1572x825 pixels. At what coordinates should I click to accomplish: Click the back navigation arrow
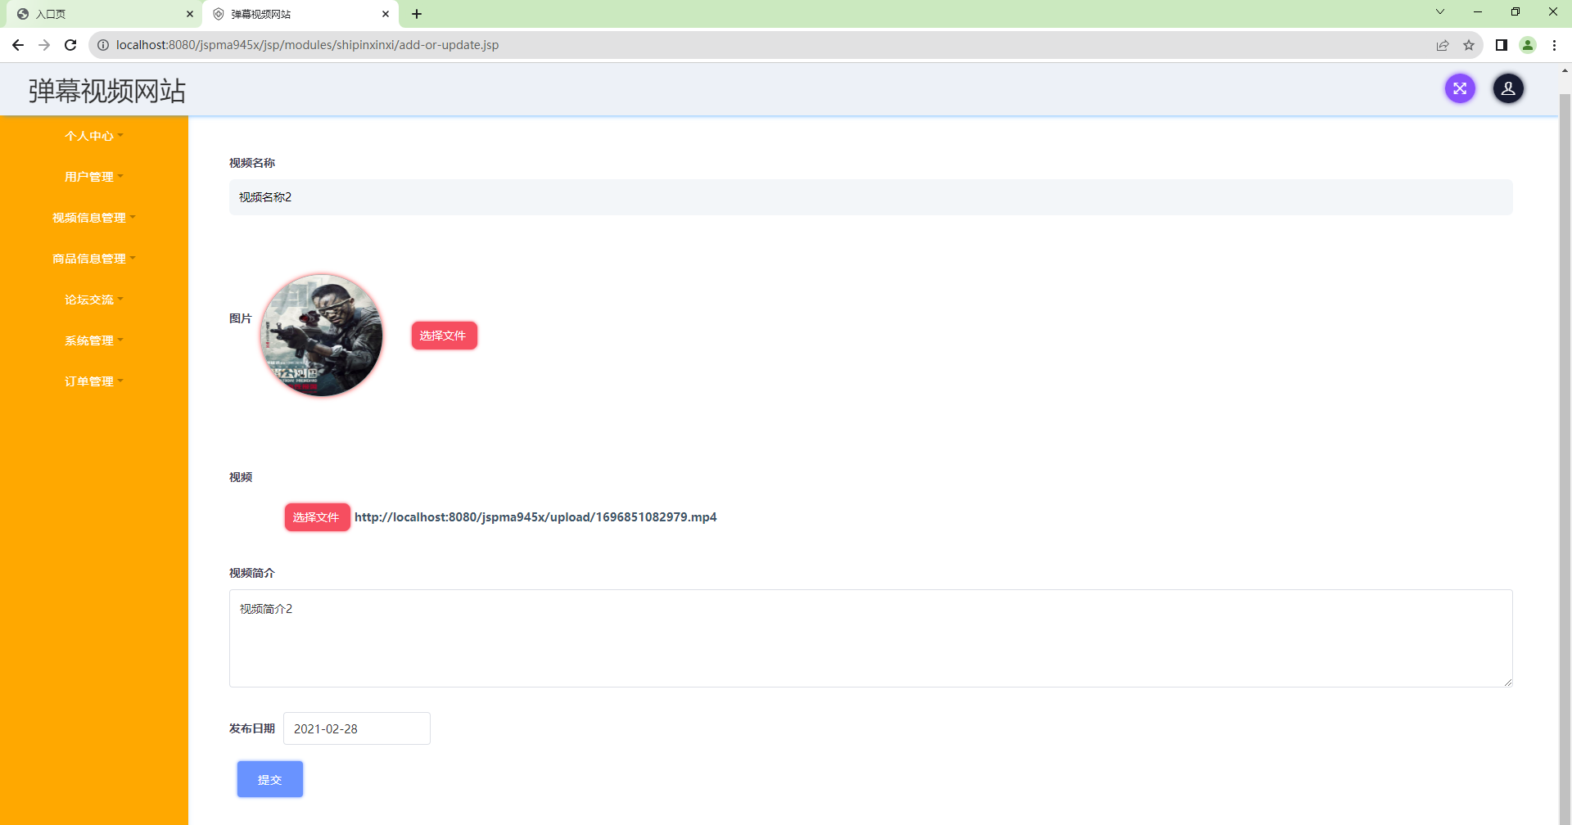point(17,45)
